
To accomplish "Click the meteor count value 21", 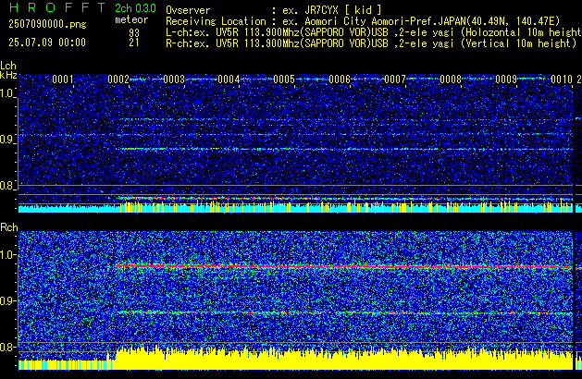I will 134,43.
